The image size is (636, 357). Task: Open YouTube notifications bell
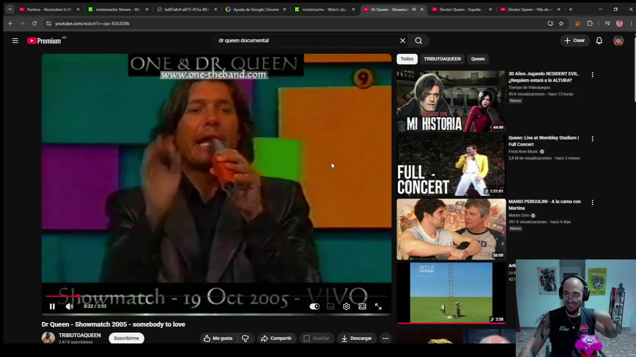click(x=599, y=41)
